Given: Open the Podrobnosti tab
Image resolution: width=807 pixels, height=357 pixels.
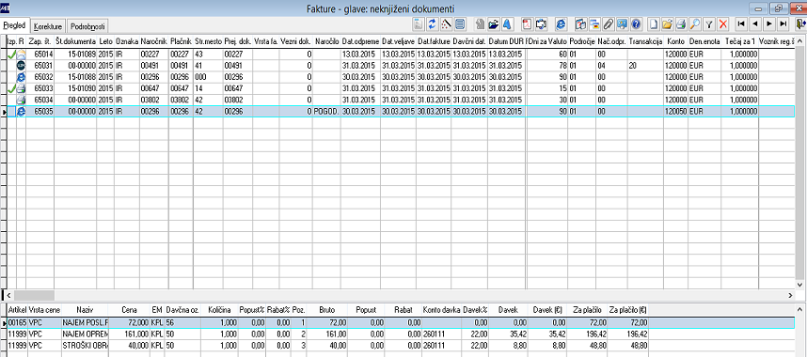Looking at the screenshot, I should (x=88, y=26).
